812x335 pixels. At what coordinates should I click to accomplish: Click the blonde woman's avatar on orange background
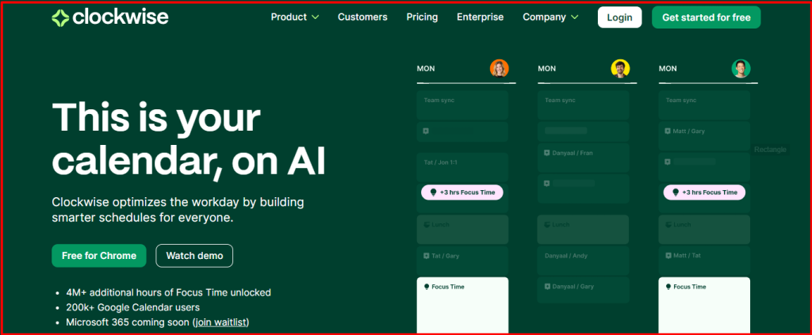coord(500,68)
